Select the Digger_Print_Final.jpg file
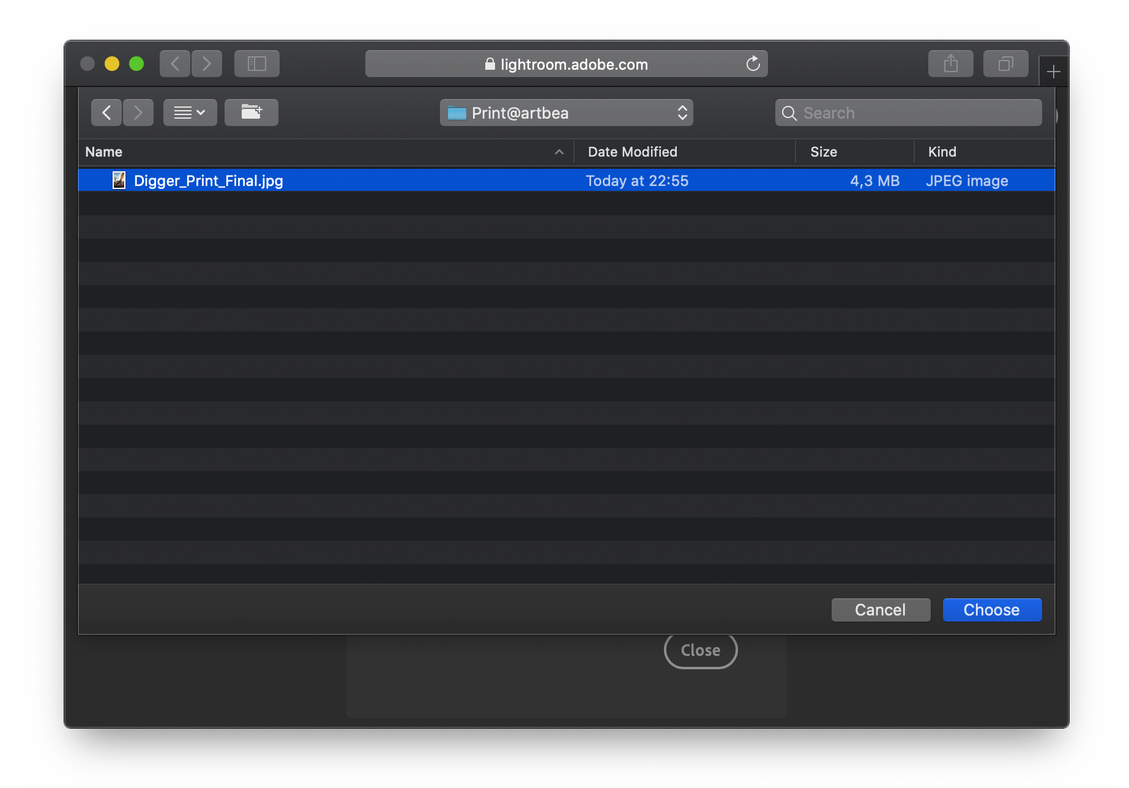This screenshot has width=1129, height=788. (567, 180)
